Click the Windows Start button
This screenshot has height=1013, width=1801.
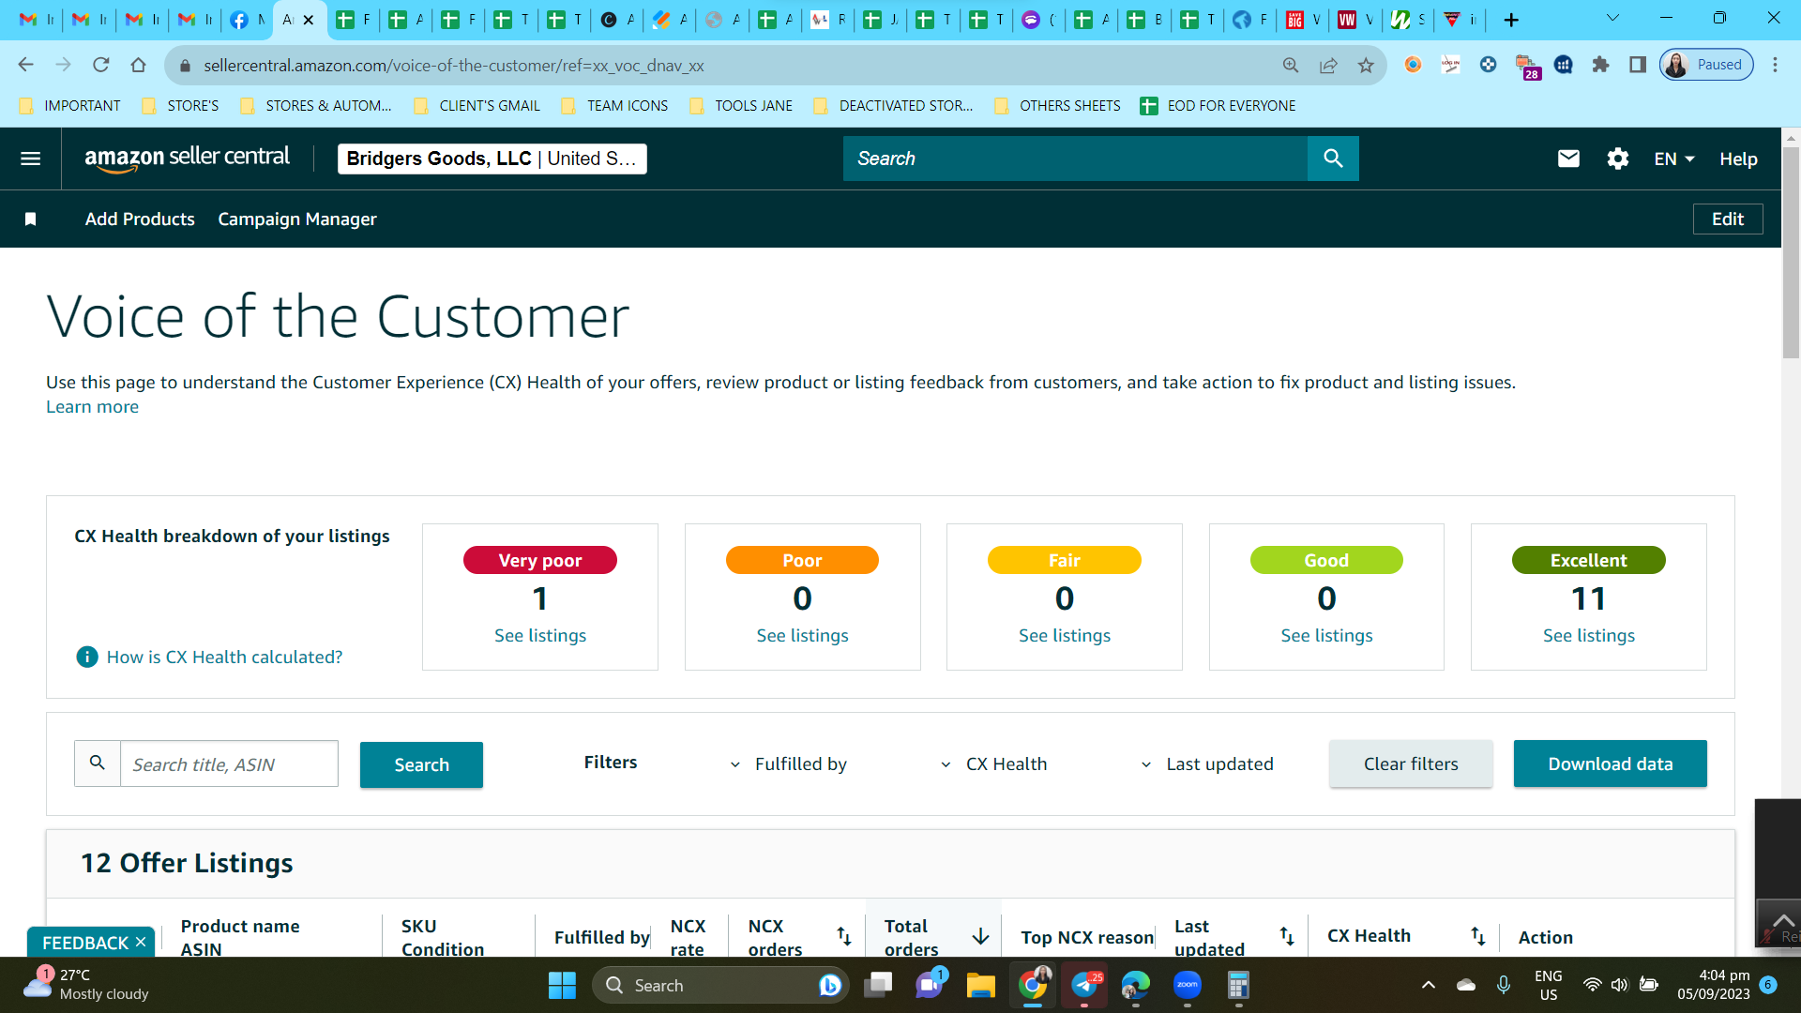pos(562,985)
